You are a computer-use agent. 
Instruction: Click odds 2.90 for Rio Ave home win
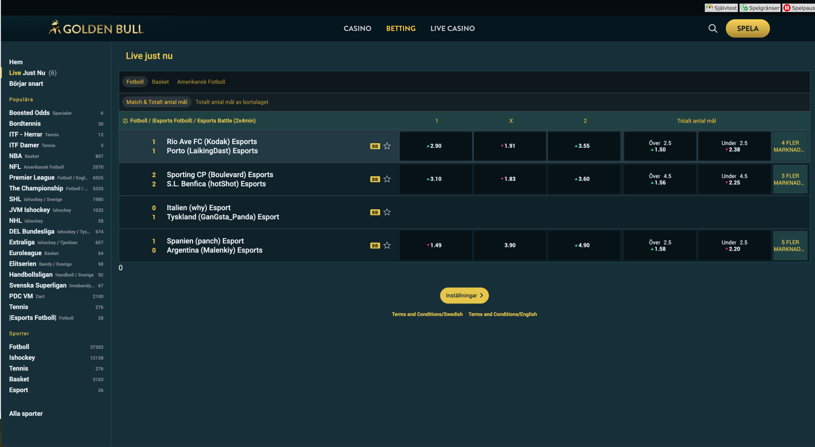click(435, 146)
